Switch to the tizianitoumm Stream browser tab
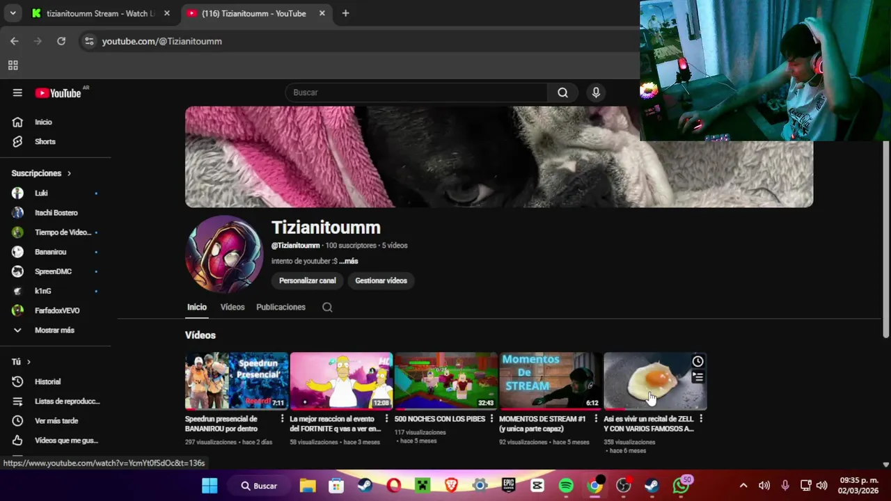The width and height of the screenshot is (891, 501). tap(101, 13)
